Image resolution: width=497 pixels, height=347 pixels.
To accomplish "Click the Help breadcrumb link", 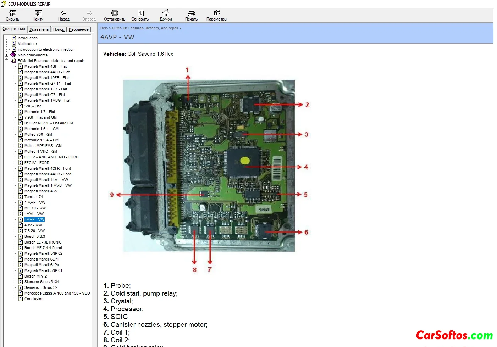I will (x=104, y=28).
